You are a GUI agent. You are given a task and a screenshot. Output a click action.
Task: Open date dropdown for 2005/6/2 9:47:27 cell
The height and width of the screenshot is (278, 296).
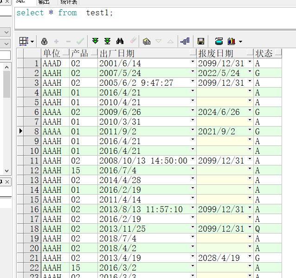pyautogui.click(x=193, y=81)
